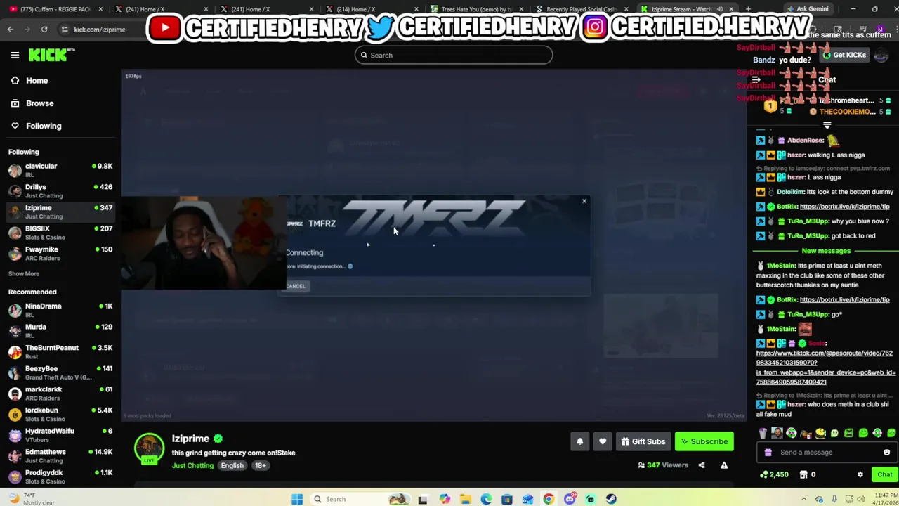The height and width of the screenshot is (506, 899).
Task: Insert the man's face photo quick emote
Action: point(777,434)
